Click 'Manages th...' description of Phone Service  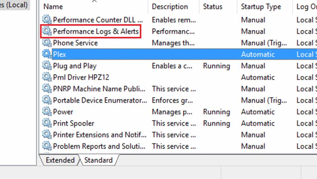coord(173,43)
